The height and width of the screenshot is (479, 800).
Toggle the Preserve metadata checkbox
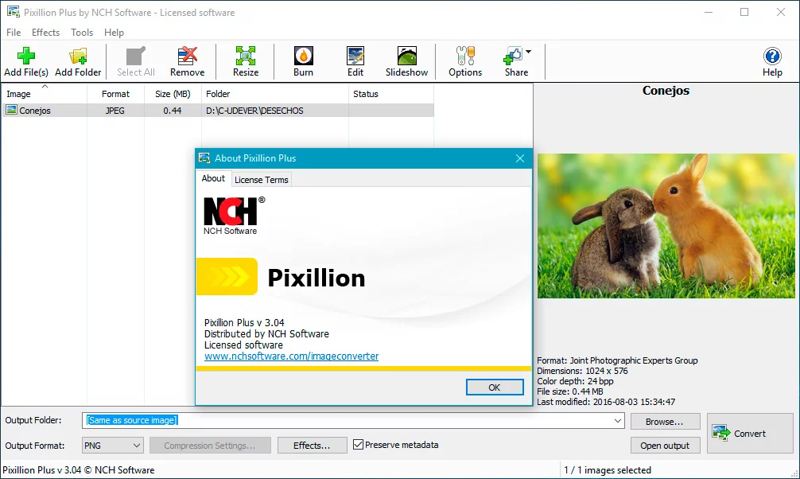358,444
